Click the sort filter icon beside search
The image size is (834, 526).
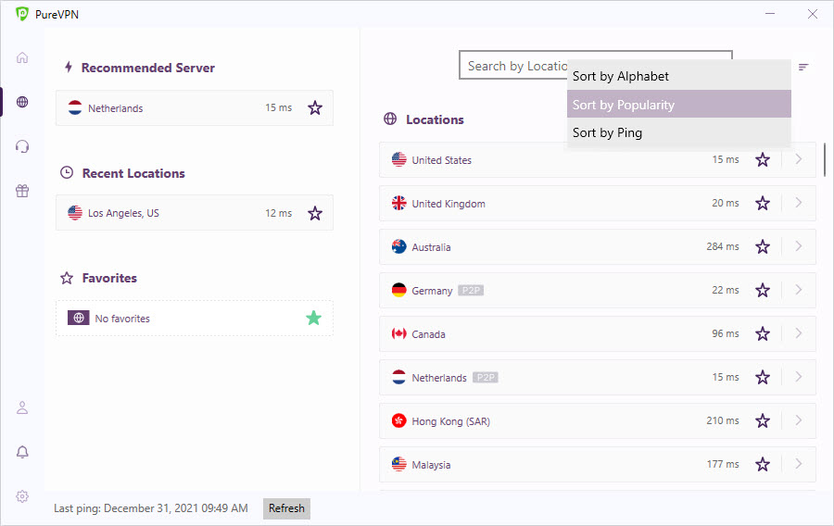(x=803, y=67)
